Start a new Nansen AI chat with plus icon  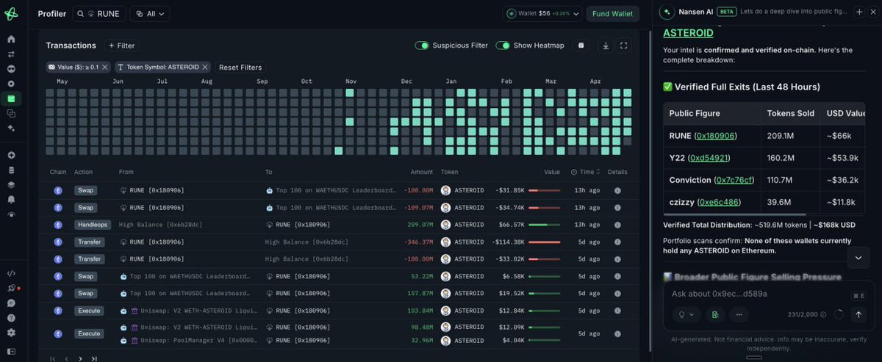pos(859,12)
